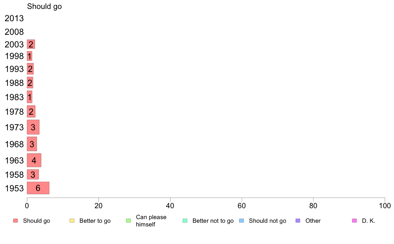The image size is (394, 244).
Task: Click the blue Should not go swatch
Action: point(241,221)
